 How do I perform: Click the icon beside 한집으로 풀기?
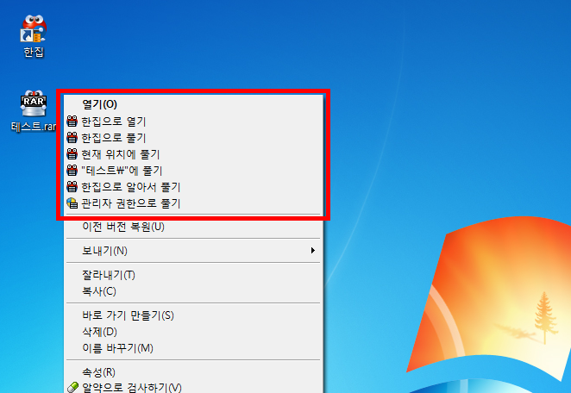[x=72, y=138]
